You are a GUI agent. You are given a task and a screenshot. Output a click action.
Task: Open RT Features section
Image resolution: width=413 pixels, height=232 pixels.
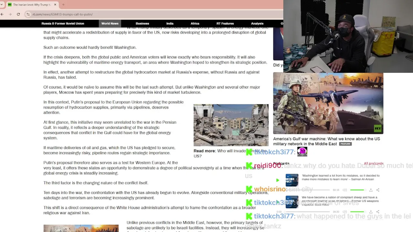tap(225, 24)
